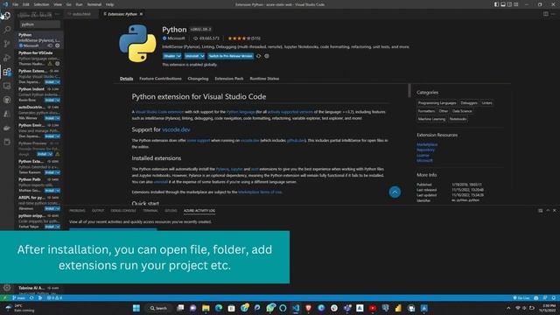The image size is (560, 315).
Task: Click the settings gear on extension page
Action: click(267, 56)
